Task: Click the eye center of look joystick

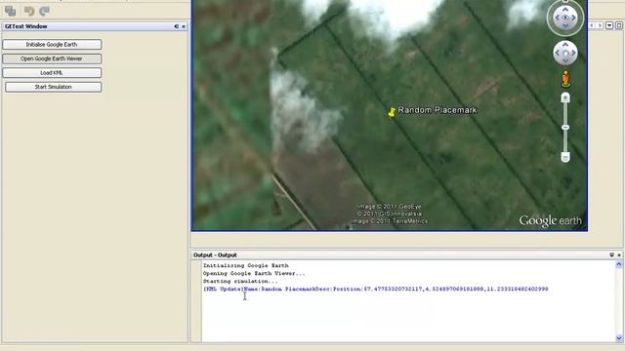Action: coord(565,18)
